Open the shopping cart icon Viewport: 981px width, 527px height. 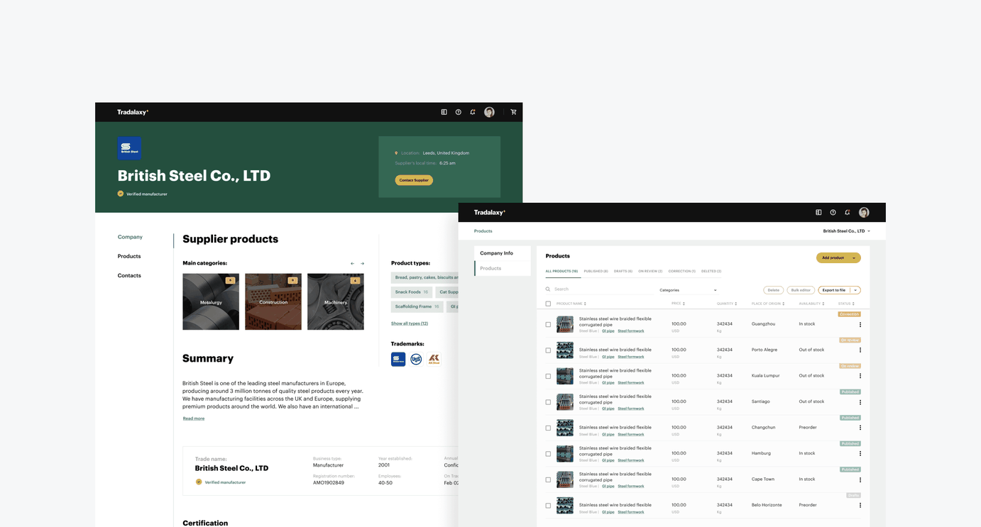click(514, 112)
